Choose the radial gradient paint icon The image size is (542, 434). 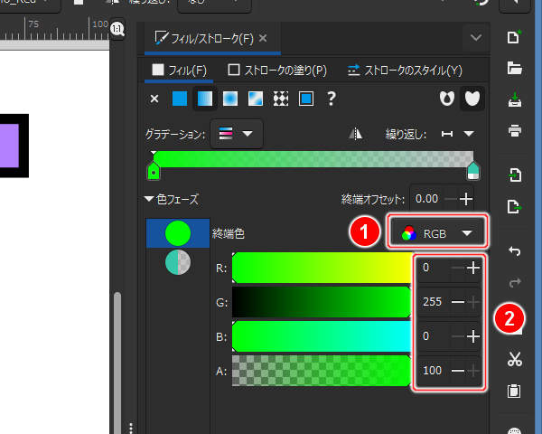click(x=230, y=99)
